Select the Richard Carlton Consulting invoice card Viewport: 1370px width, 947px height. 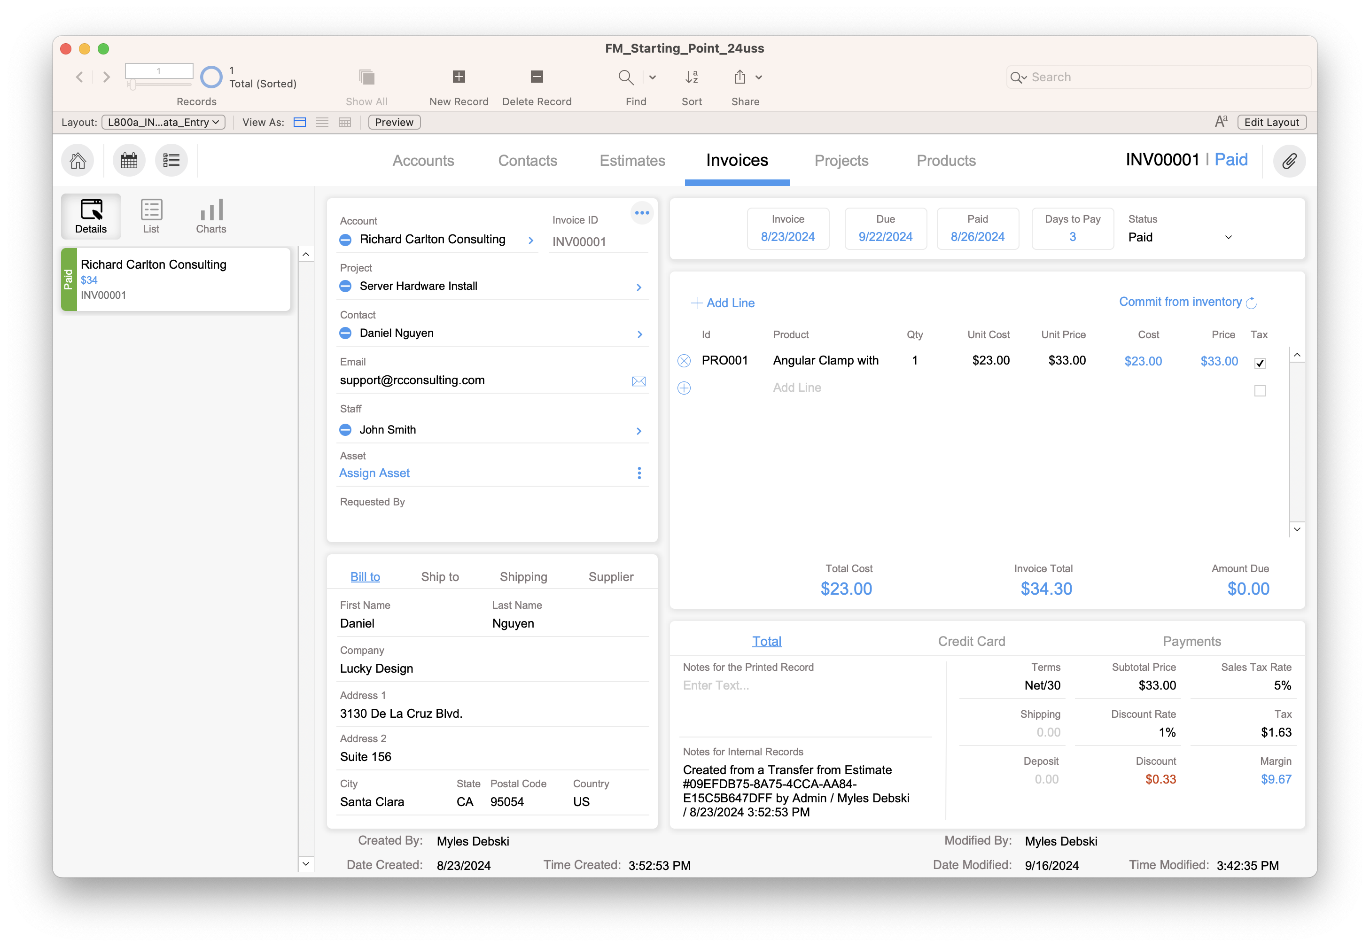176,279
